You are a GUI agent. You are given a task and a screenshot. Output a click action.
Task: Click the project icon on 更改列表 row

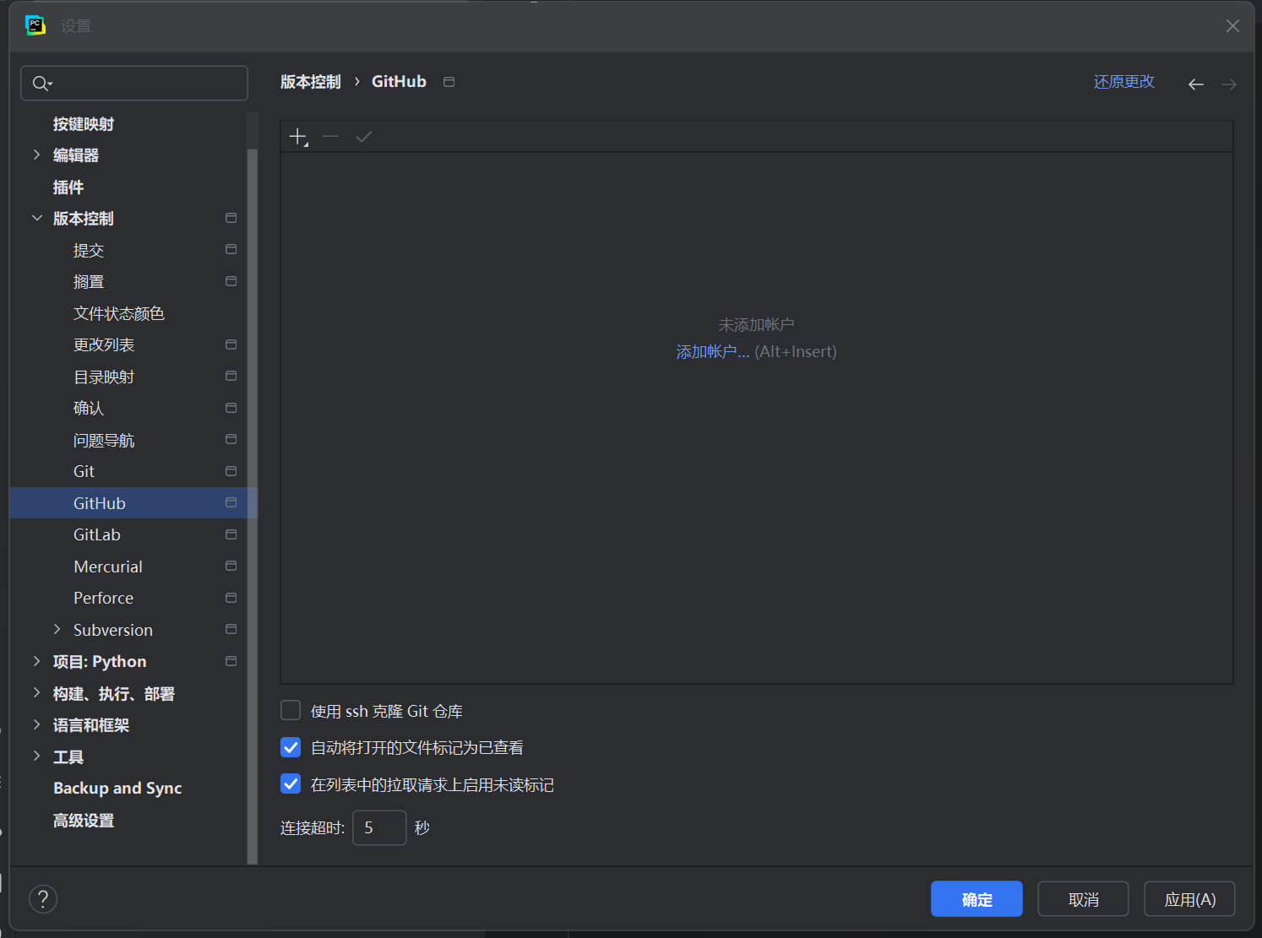point(231,344)
